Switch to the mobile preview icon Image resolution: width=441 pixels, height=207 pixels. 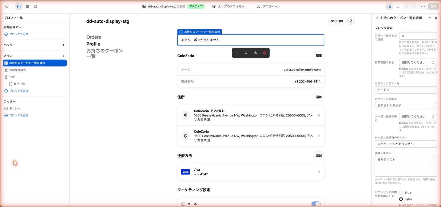(398, 6)
